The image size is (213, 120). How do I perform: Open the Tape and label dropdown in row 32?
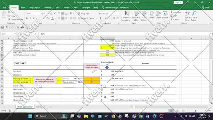(75, 82)
